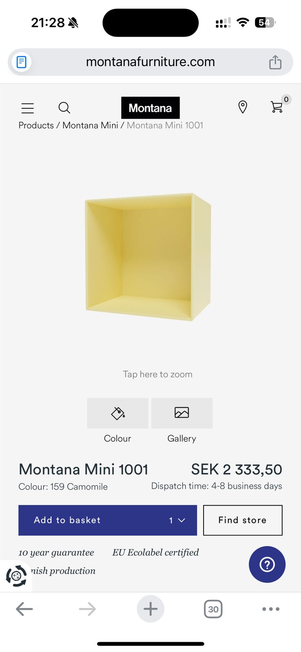Expand the quantity dropdown showing 1
This screenshot has width=301, height=652.
tap(177, 520)
